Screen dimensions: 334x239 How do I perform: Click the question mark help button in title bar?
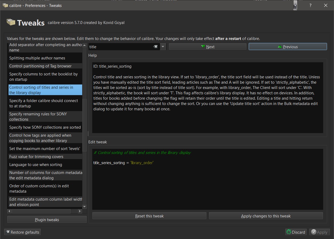[310, 5]
